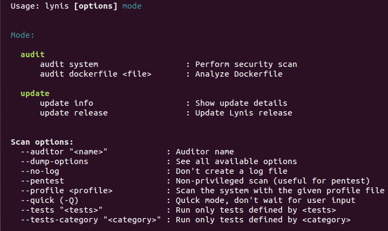Click the '--profile <profile>' option text

click(x=66, y=191)
